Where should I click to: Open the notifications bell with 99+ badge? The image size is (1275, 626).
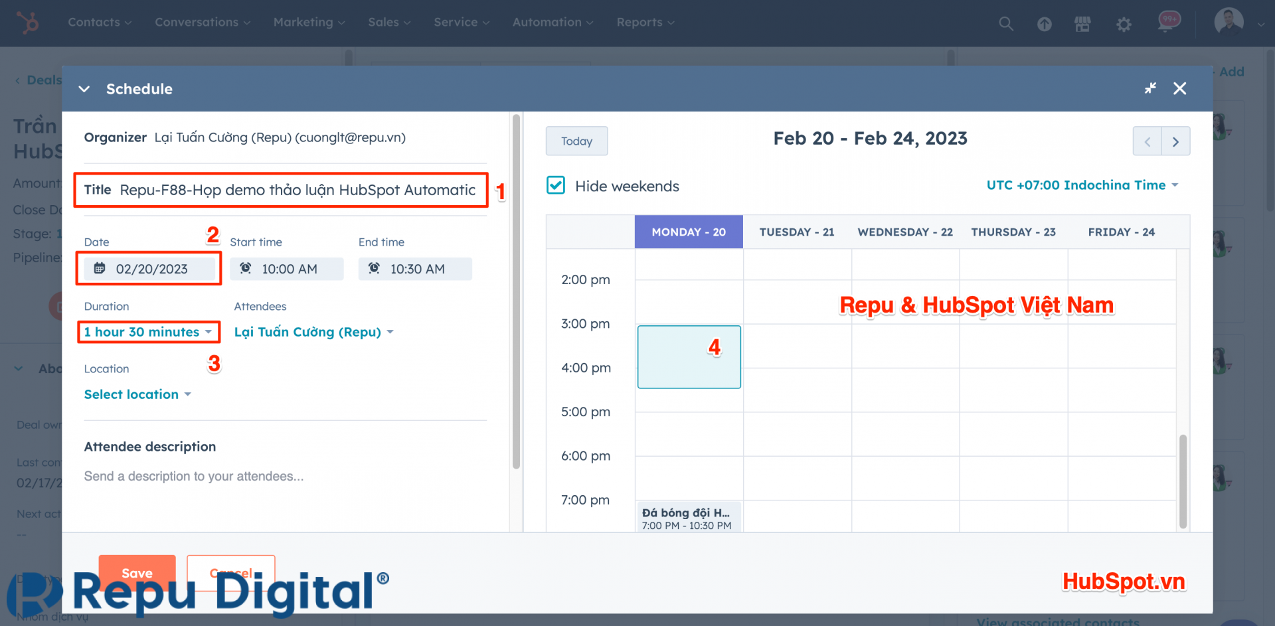click(1167, 22)
